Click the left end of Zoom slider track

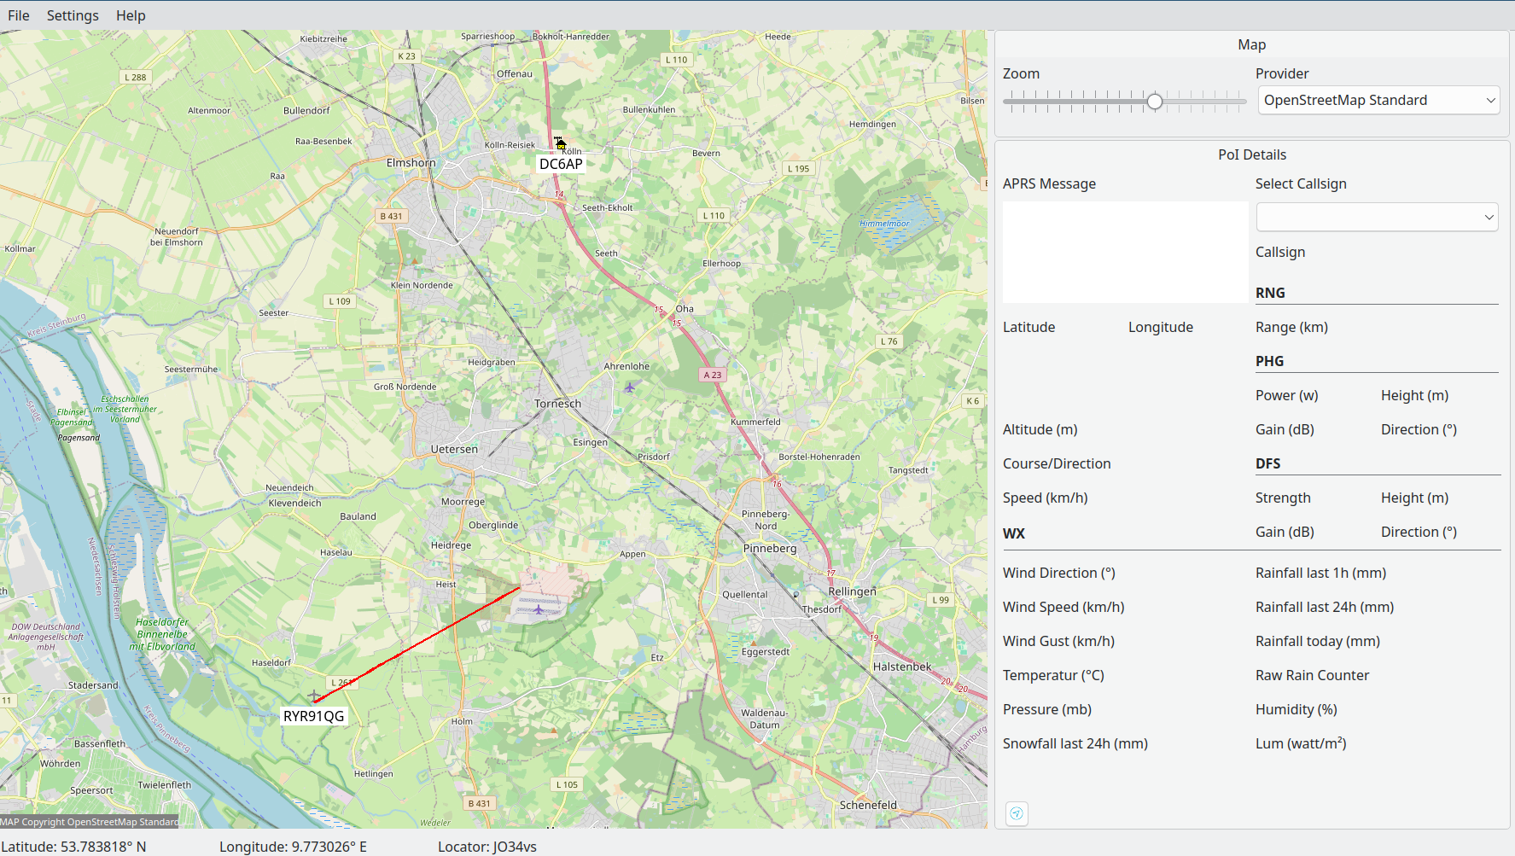pyautogui.click(x=1007, y=102)
